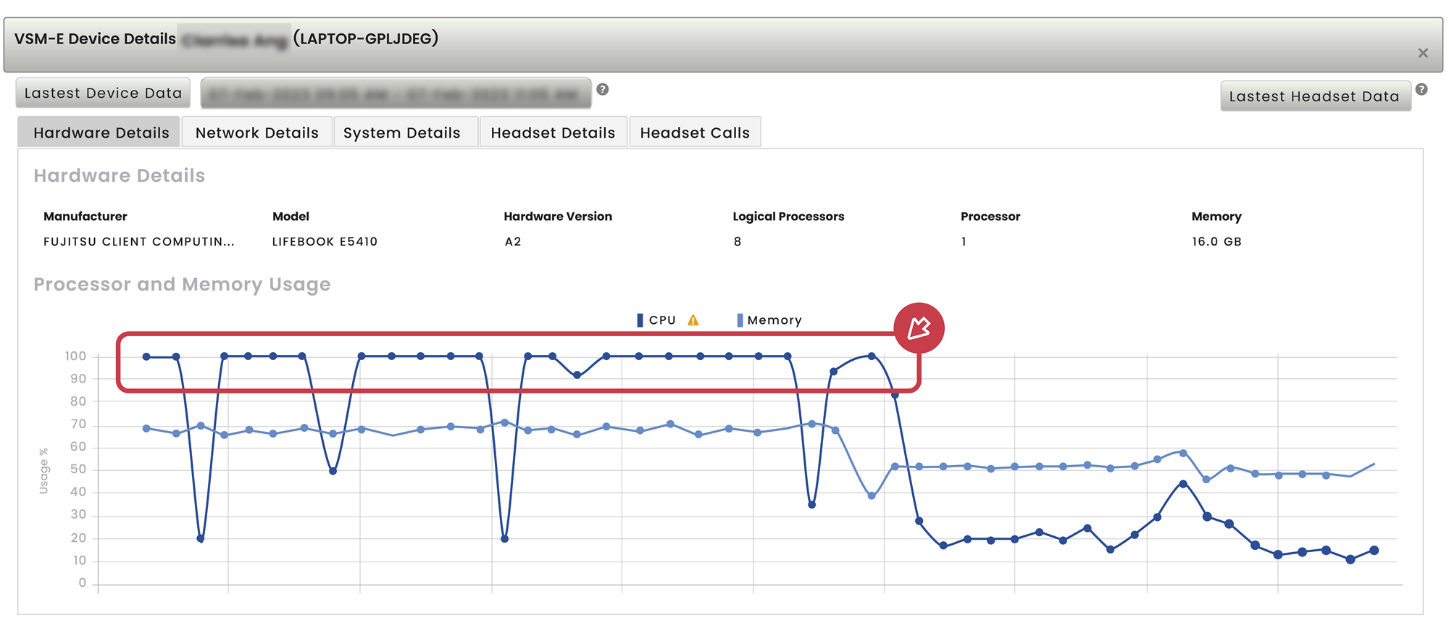Click the CPU data point dipping to 50%

[x=333, y=471]
